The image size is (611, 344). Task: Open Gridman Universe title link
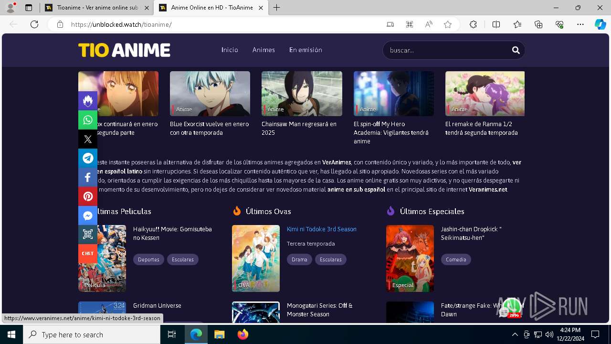click(x=157, y=305)
